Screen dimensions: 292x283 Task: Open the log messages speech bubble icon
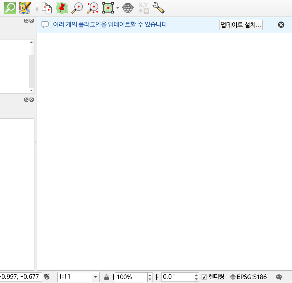point(279,277)
